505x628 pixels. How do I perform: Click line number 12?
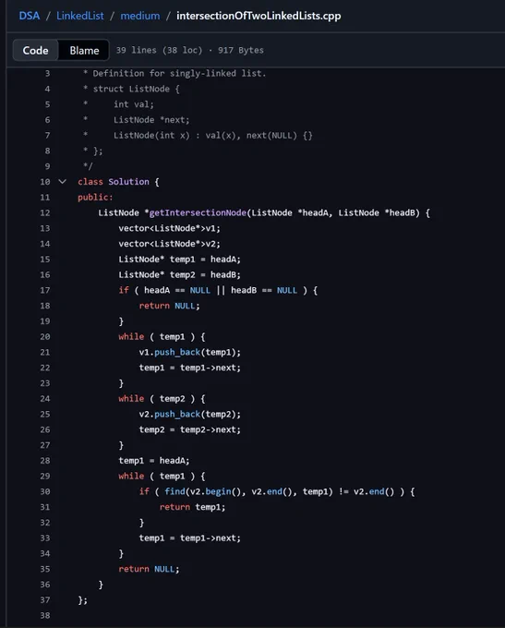coord(45,212)
